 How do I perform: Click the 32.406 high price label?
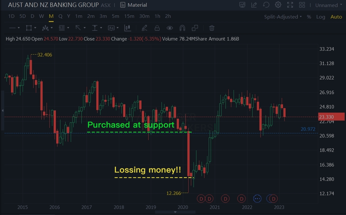pos(45,55)
